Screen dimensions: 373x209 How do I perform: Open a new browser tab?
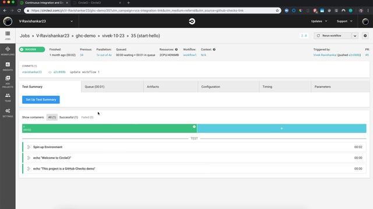coord(128,3)
